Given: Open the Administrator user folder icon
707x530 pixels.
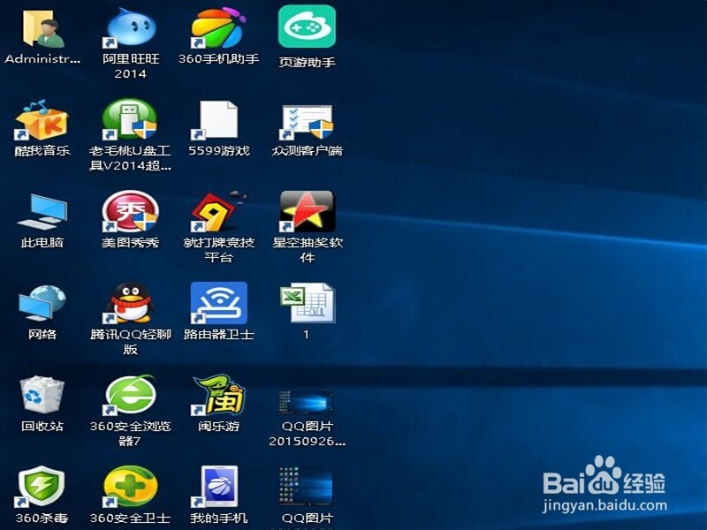Looking at the screenshot, I should tap(43, 29).
